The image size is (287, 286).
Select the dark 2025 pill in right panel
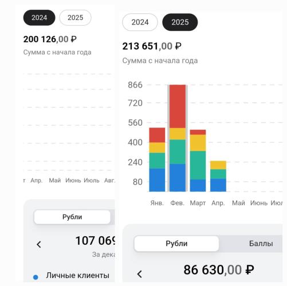tap(180, 22)
